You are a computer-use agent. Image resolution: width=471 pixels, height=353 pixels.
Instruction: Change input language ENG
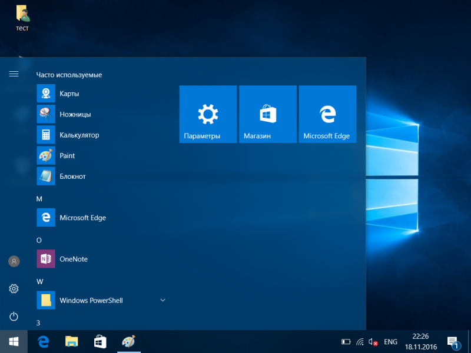click(390, 342)
